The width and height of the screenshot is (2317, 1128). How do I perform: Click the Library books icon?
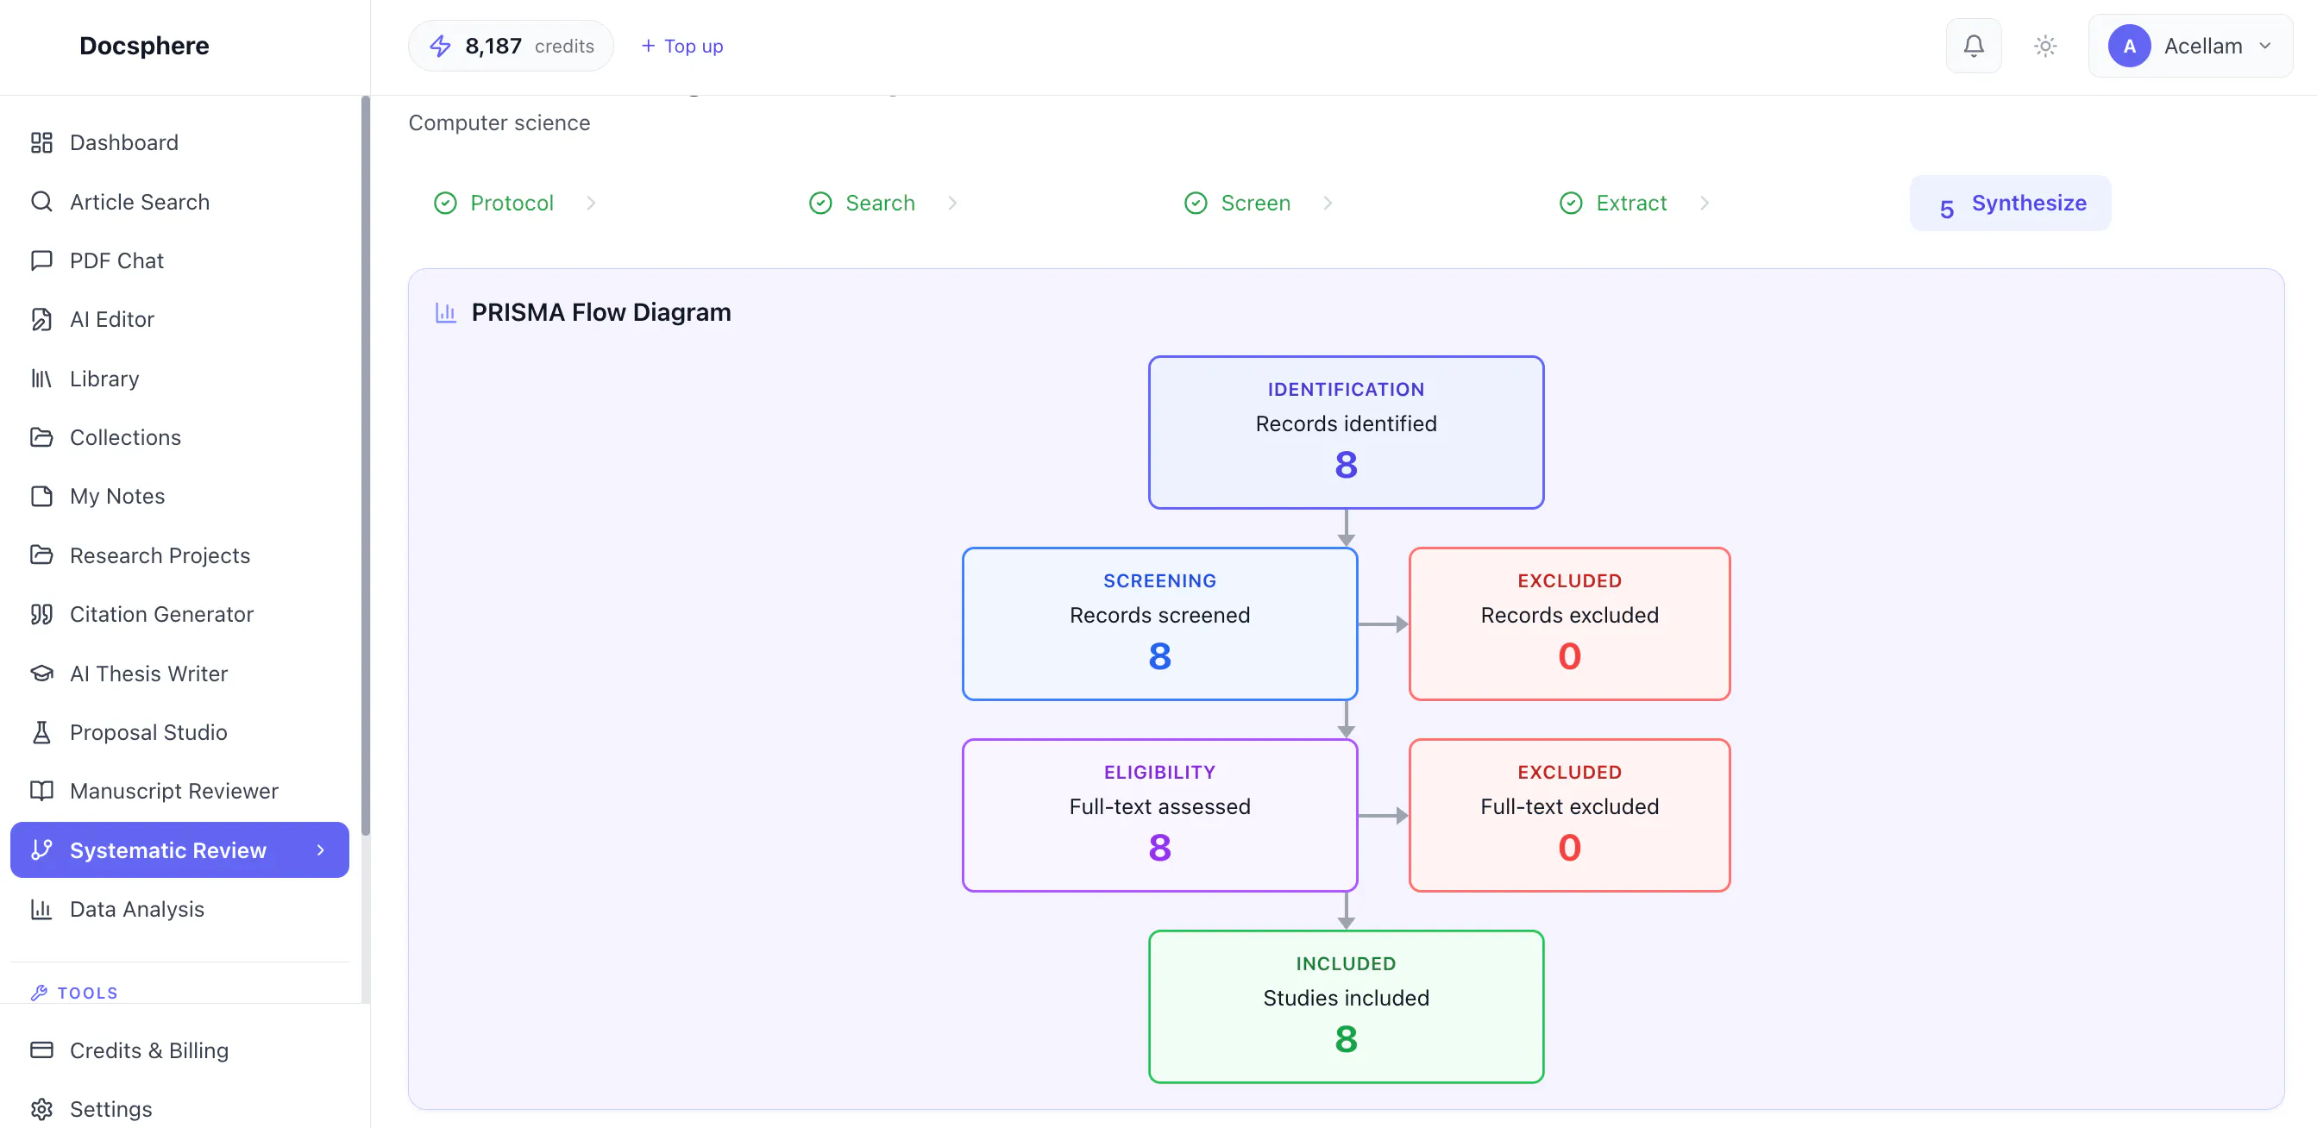point(41,379)
